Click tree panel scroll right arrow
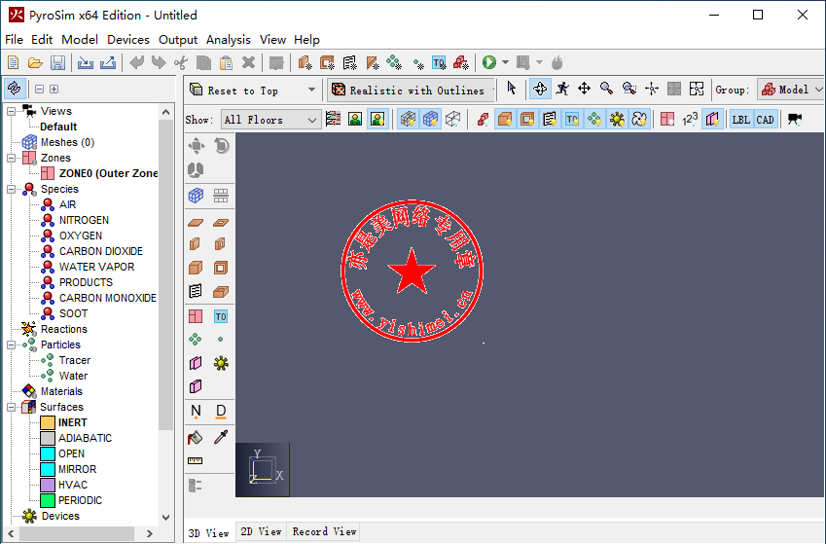The height and width of the screenshot is (544, 826). tap(150, 533)
